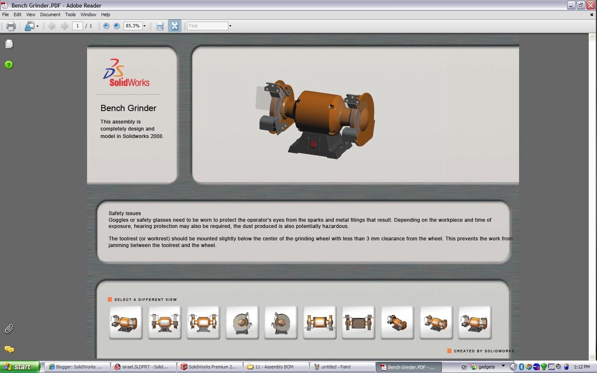This screenshot has height=373, width=597.
Task: Select the Fit Width scrolling icon
Action: tap(160, 26)
